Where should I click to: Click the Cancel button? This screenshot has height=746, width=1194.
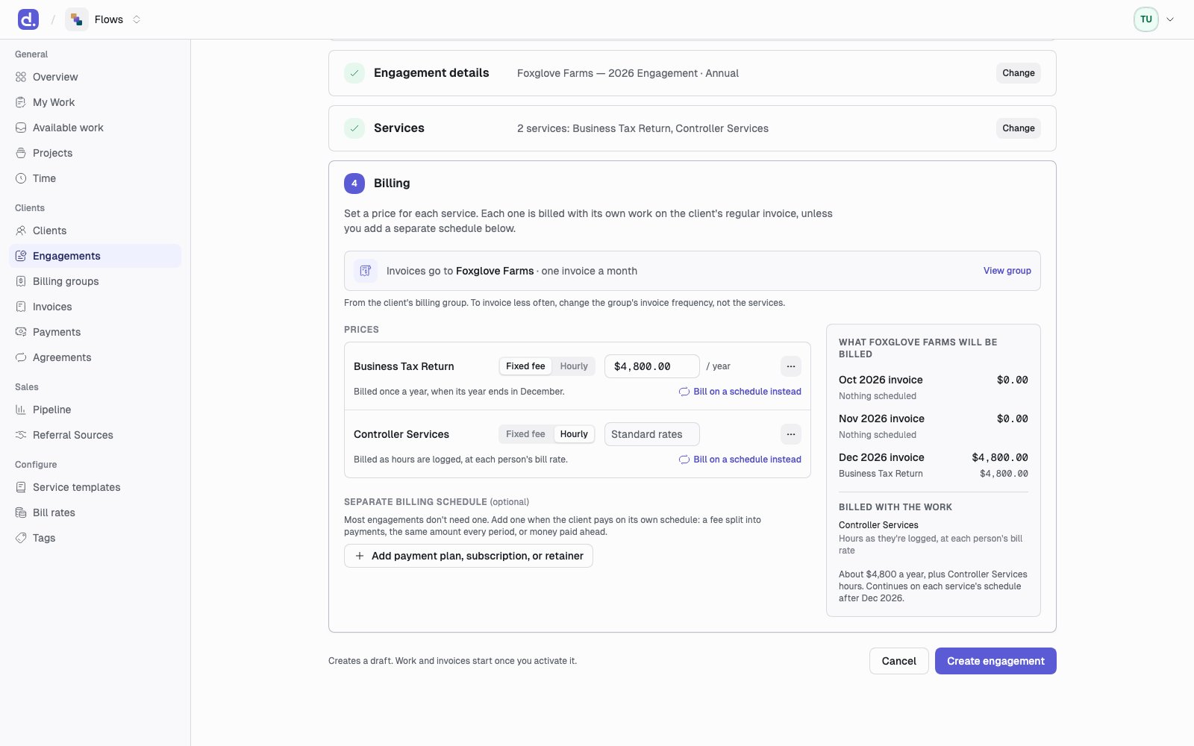pos(898,661)
